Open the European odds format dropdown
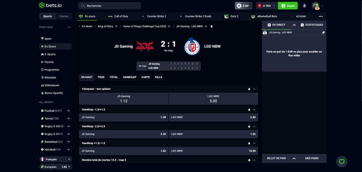This screenshot has height=172, width=362. tap(56, 167)
